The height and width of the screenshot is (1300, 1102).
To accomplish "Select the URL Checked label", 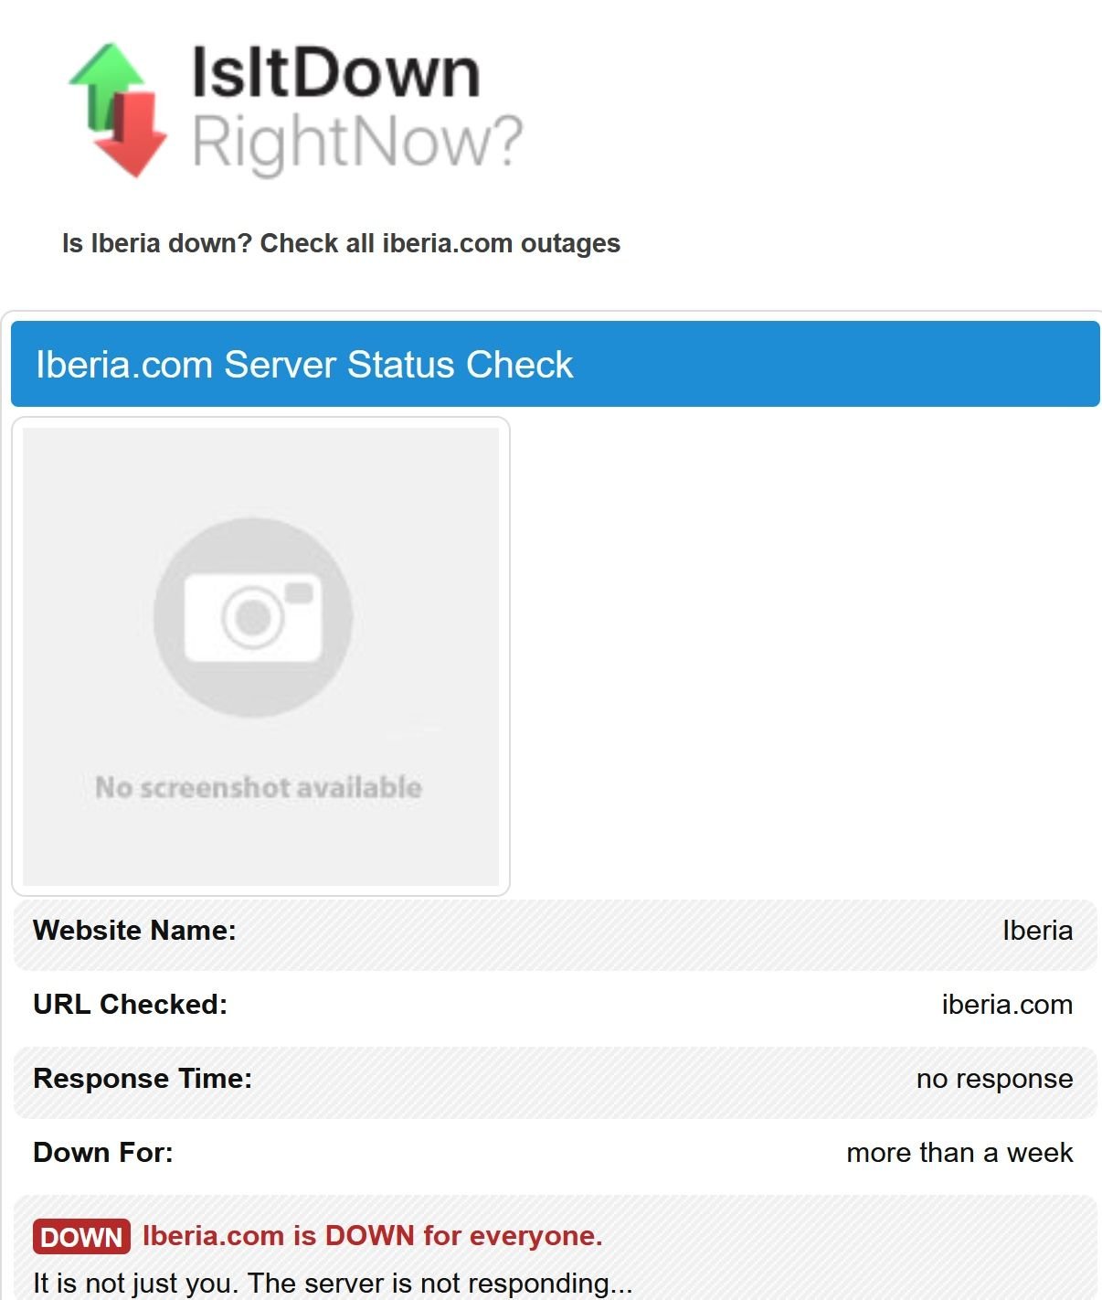I will click(130, 1005).
